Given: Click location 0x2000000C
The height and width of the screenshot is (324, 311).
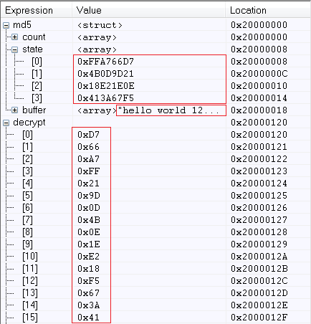Looking at the screenshot, I should coord(259,74).
